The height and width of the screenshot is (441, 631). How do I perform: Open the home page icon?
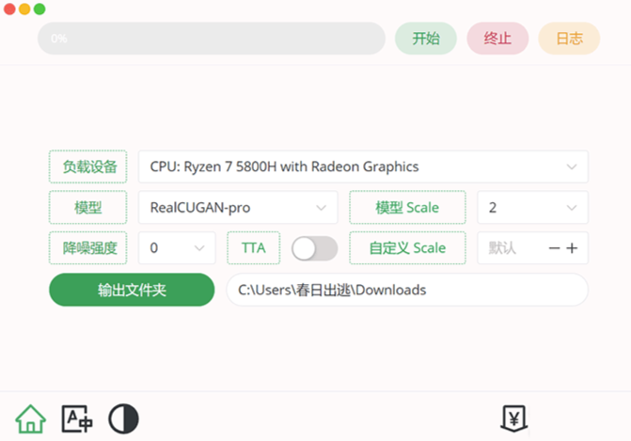(x=30, y=418)
